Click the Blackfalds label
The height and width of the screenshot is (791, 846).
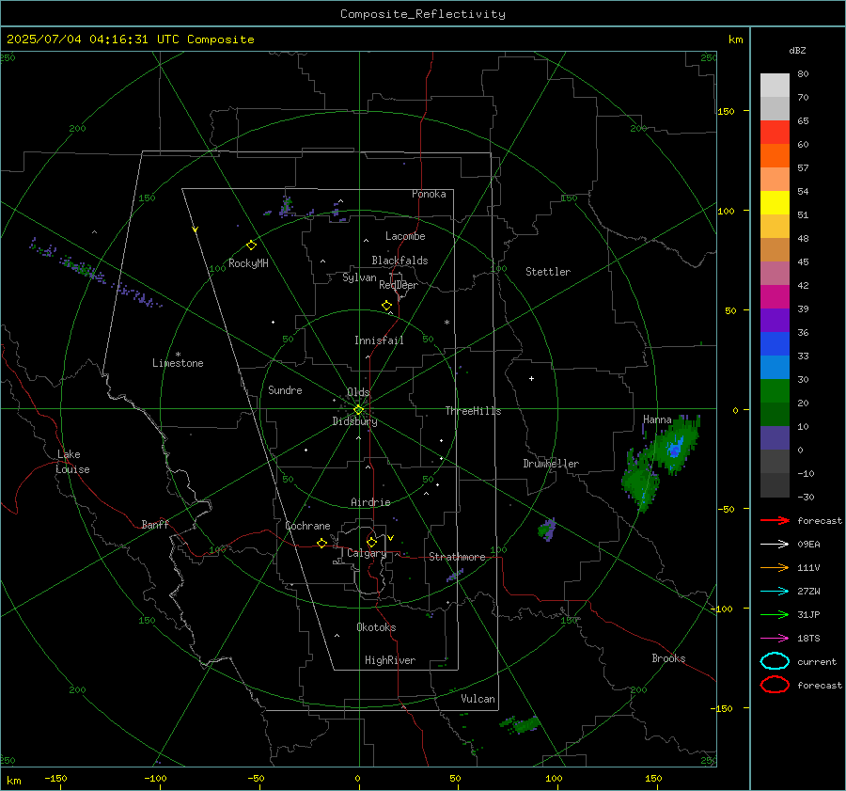pos(399,261)
